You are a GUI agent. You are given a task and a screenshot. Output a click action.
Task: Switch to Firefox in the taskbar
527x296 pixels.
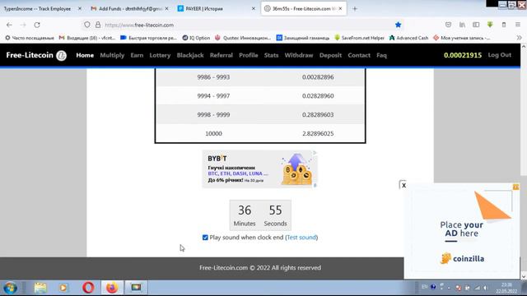(x=112, y=288)
